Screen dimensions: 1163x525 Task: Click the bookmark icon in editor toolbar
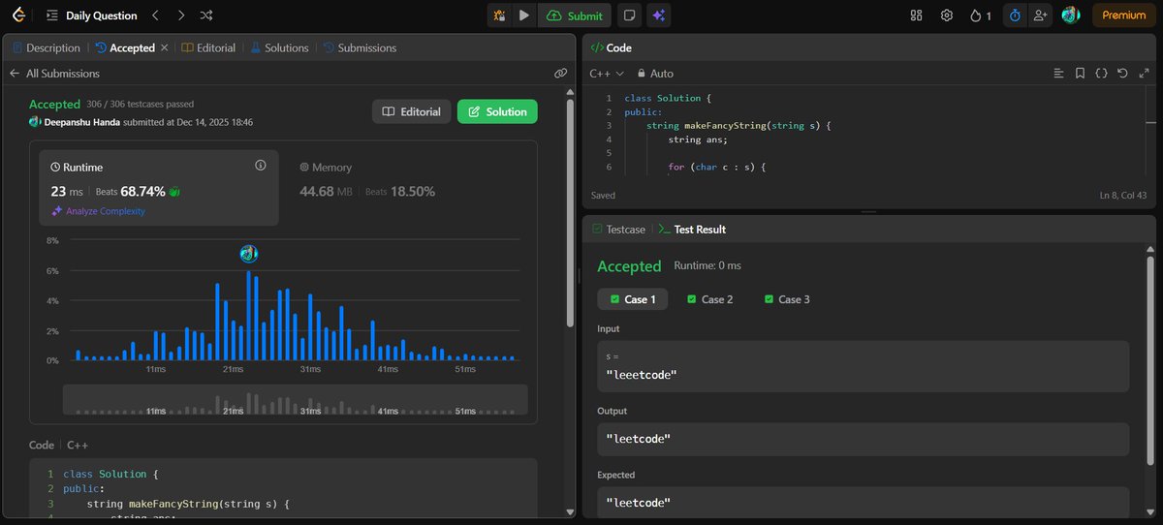(x=1080, y=74)
